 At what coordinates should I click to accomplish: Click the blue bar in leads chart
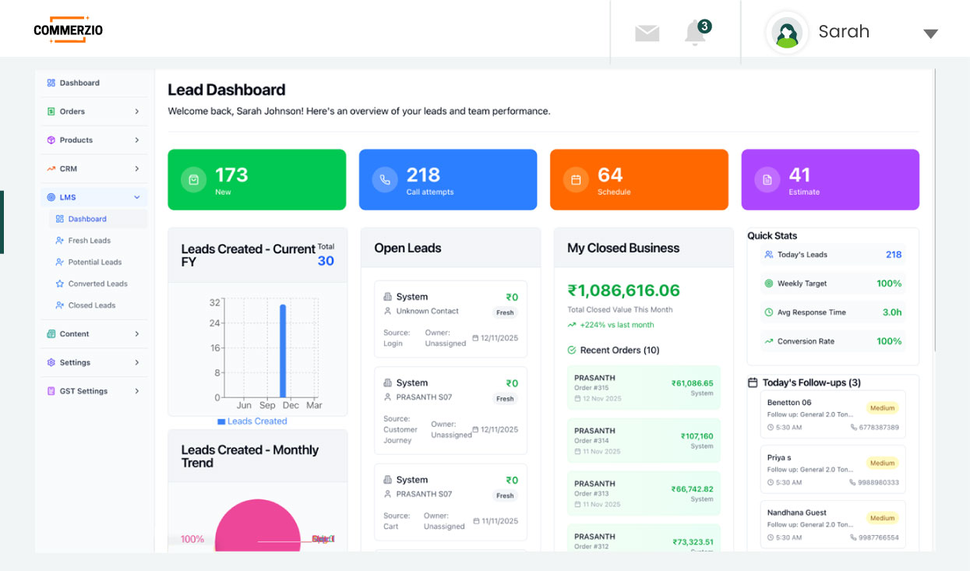(283, 351)
